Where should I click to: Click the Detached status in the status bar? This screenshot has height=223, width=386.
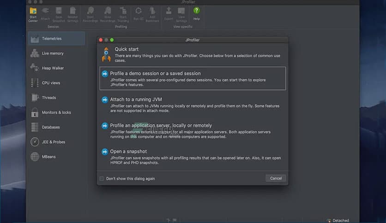338,221
